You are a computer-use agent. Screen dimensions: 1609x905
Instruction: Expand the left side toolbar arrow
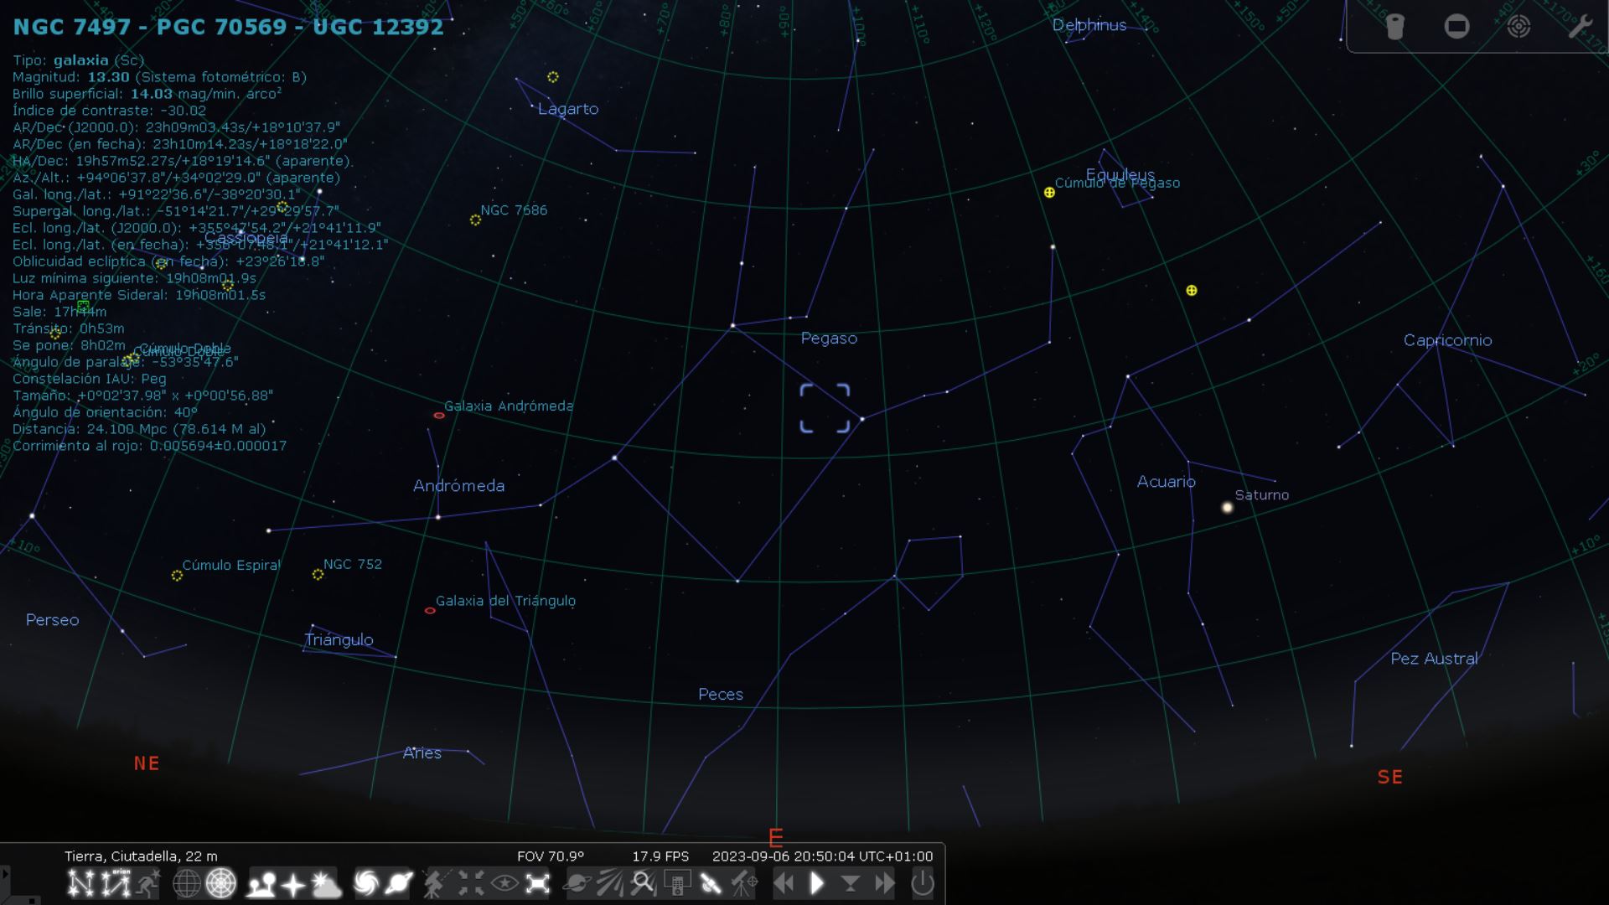click(5, 874)
